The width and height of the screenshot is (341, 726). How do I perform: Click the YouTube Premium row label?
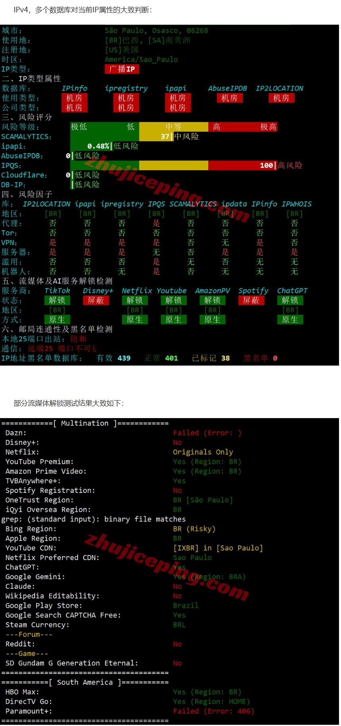pyautogui.click(x=39, y=461)
